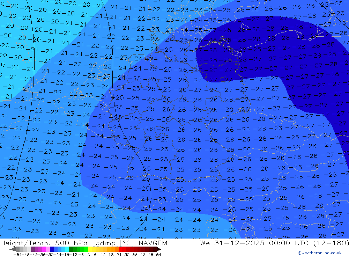Click the NAVGEM model name label

click(153, 243)
